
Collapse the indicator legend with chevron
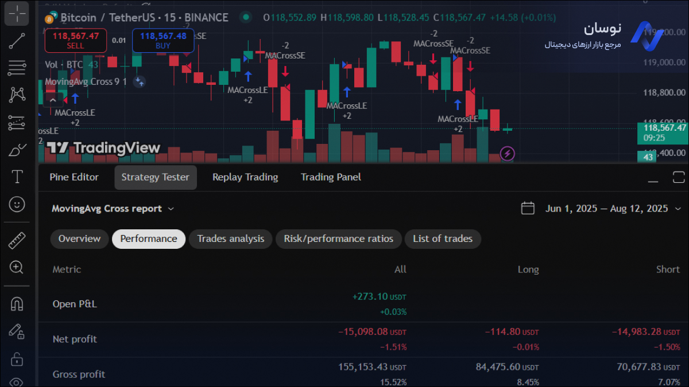click(x=52, y=99)
